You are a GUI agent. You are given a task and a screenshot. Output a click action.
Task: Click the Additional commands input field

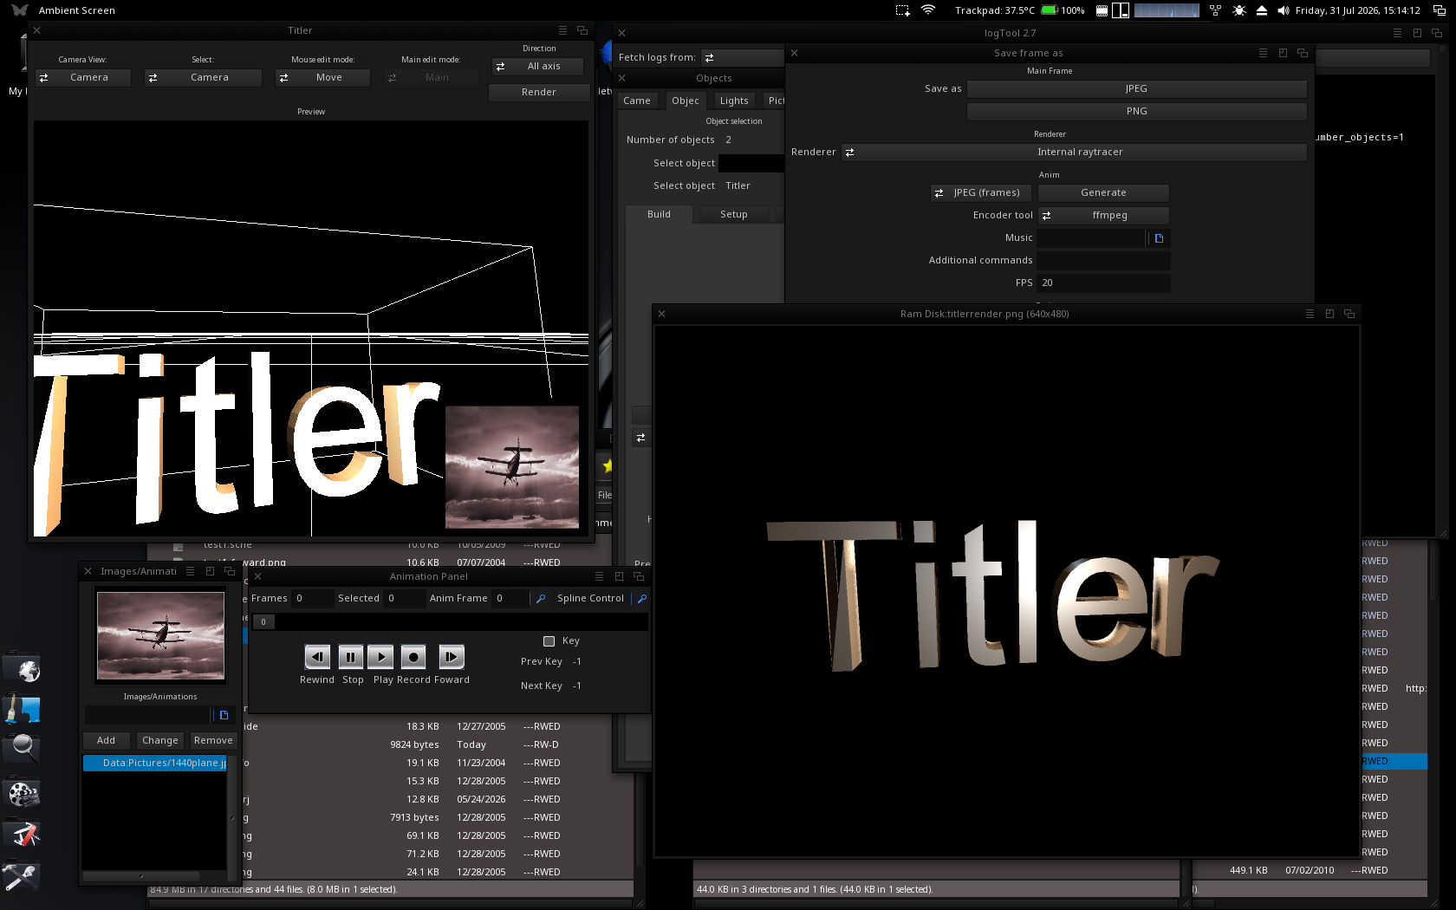(x=1103, y=261)
